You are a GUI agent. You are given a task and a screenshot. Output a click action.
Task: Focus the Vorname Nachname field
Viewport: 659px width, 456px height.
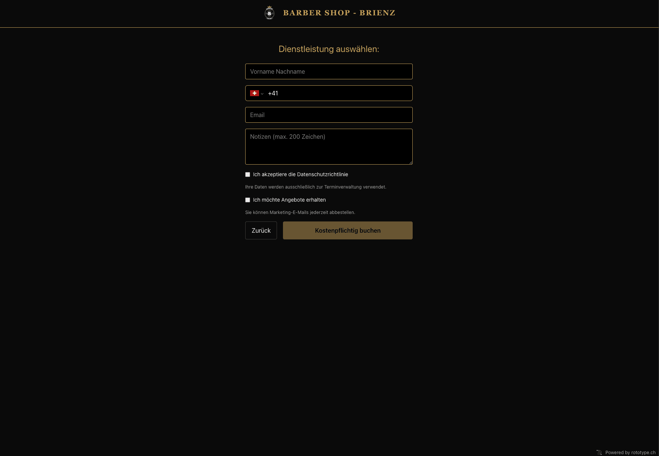click(329, 71)
